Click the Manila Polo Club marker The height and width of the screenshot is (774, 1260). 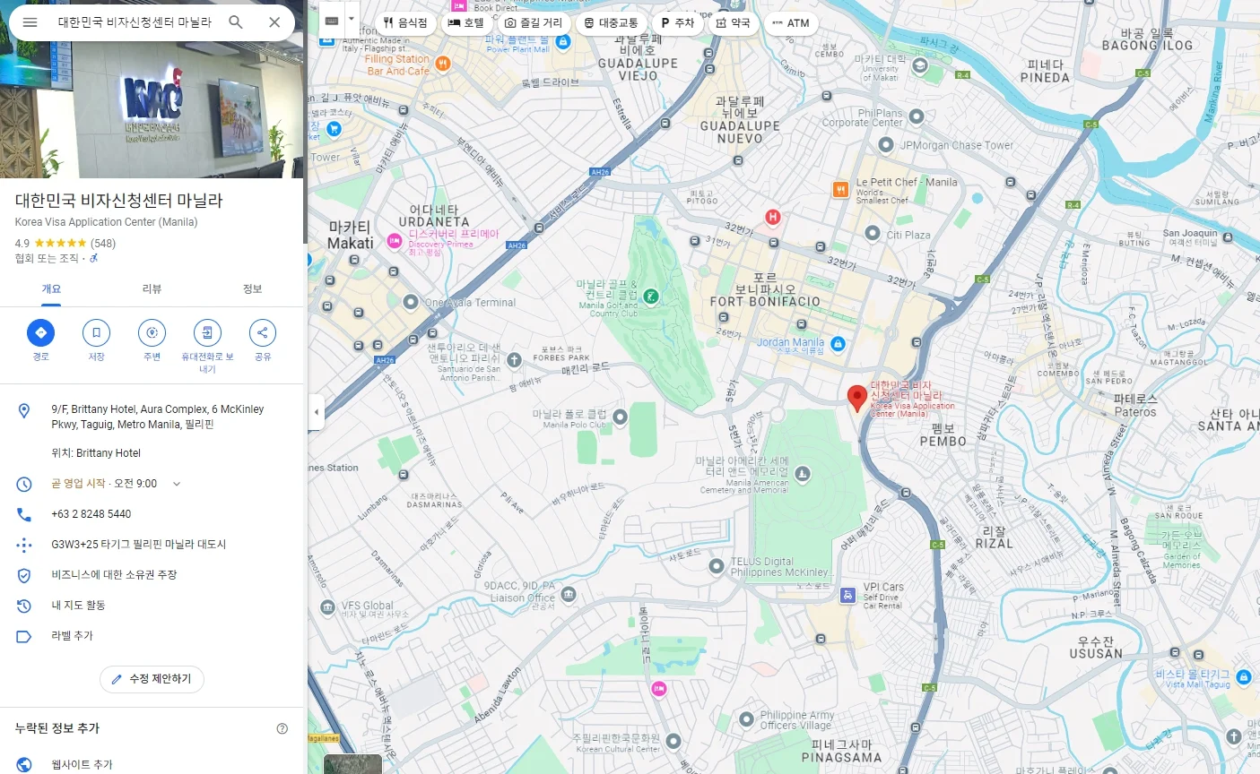(x=620, y=417)
